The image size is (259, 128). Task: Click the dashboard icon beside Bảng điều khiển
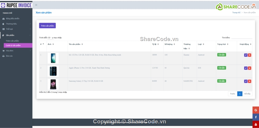(4, 19)
